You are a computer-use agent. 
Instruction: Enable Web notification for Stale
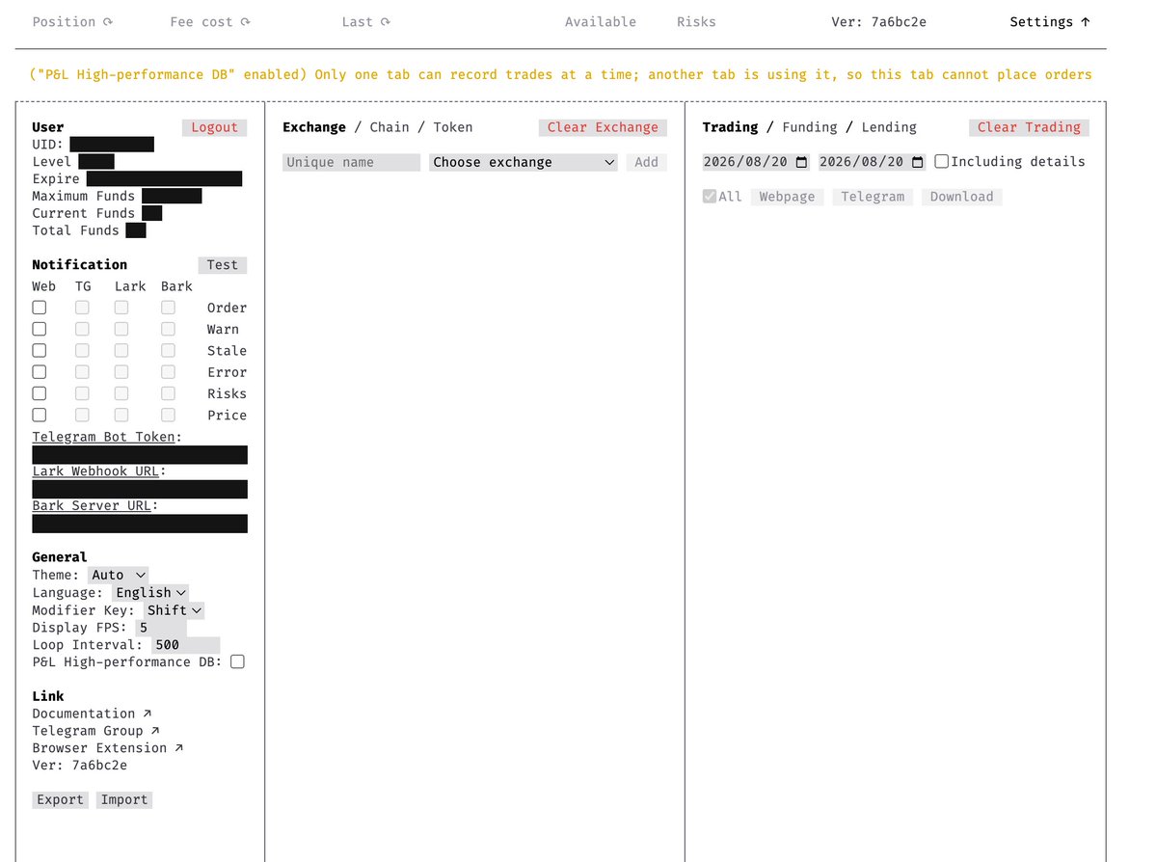click(40, 350)
